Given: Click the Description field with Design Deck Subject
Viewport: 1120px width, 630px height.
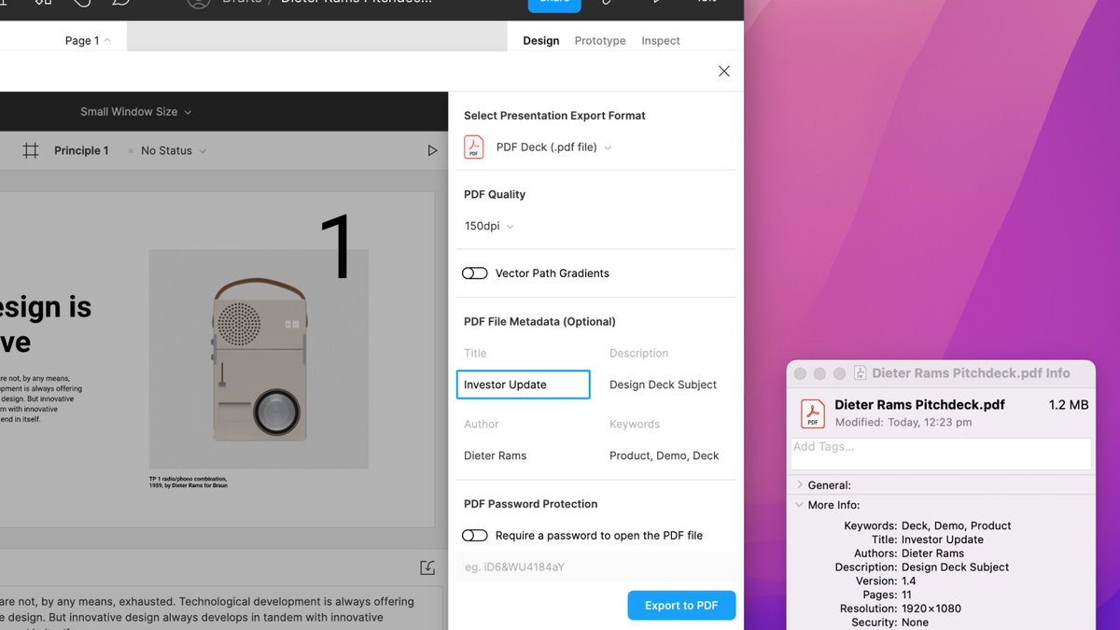Looking at the screenshot, I should pos(664,385).
